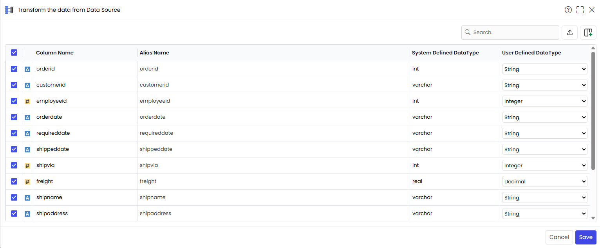Open the datatype dropdown for orderdate
The width and height of the screenshot is (600, 248).
coord(545,117)
